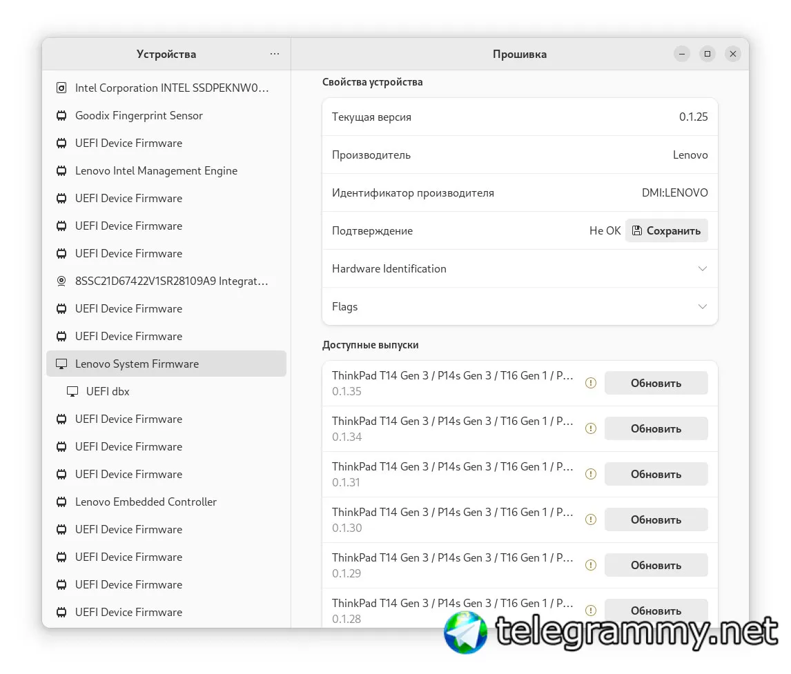Select the Intel SSD drive icon
The height and width of the screenshot is (674, 791).
(x=61, y=88)
